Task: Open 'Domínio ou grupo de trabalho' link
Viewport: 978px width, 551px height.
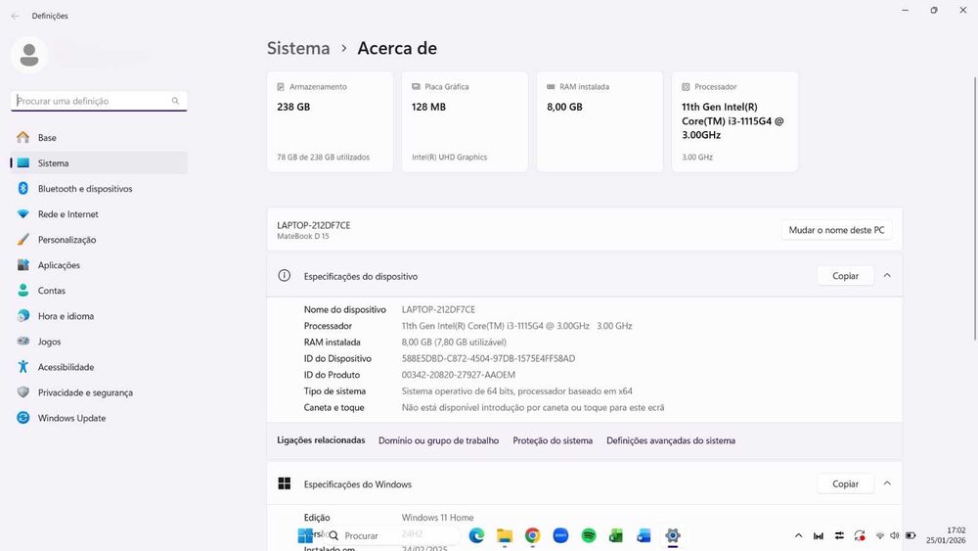Action: click(x=438, y=440)
